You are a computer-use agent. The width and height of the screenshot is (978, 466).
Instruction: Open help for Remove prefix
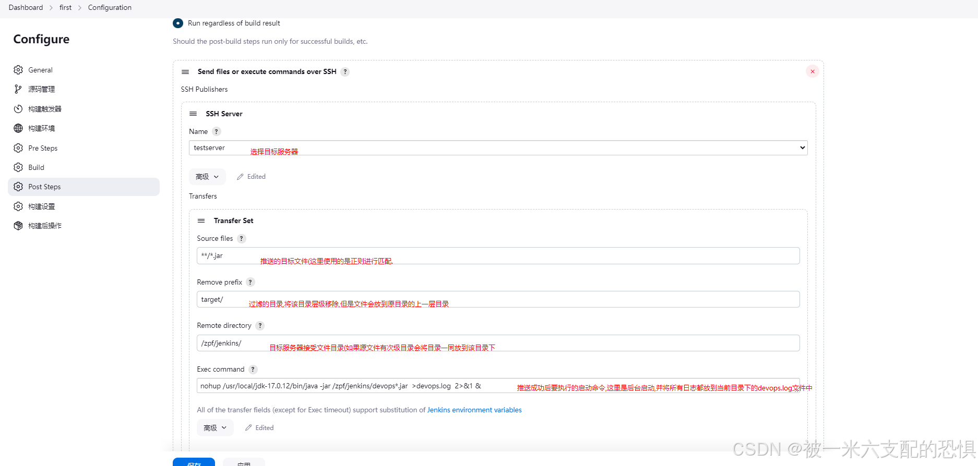tap(251, 282)
